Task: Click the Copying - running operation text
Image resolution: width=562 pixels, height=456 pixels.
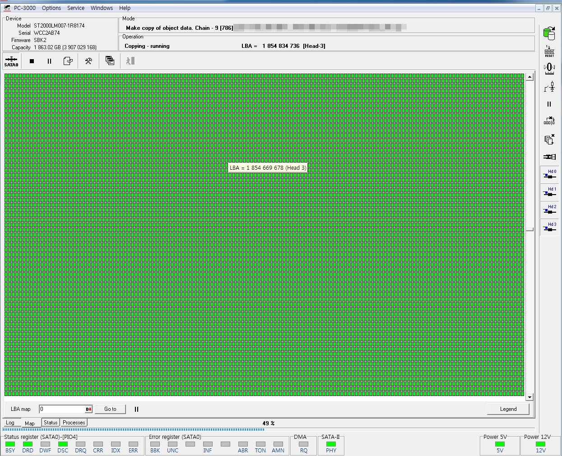Action: [x=147, y=46]
